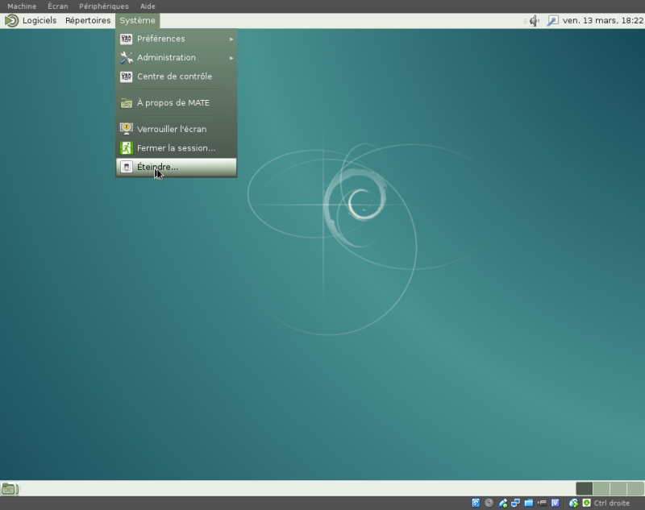Viewport: 645px width, 510px height.
Task: Click the USB devices status icon
Action: pyautogui.click(x=502, y=503)
